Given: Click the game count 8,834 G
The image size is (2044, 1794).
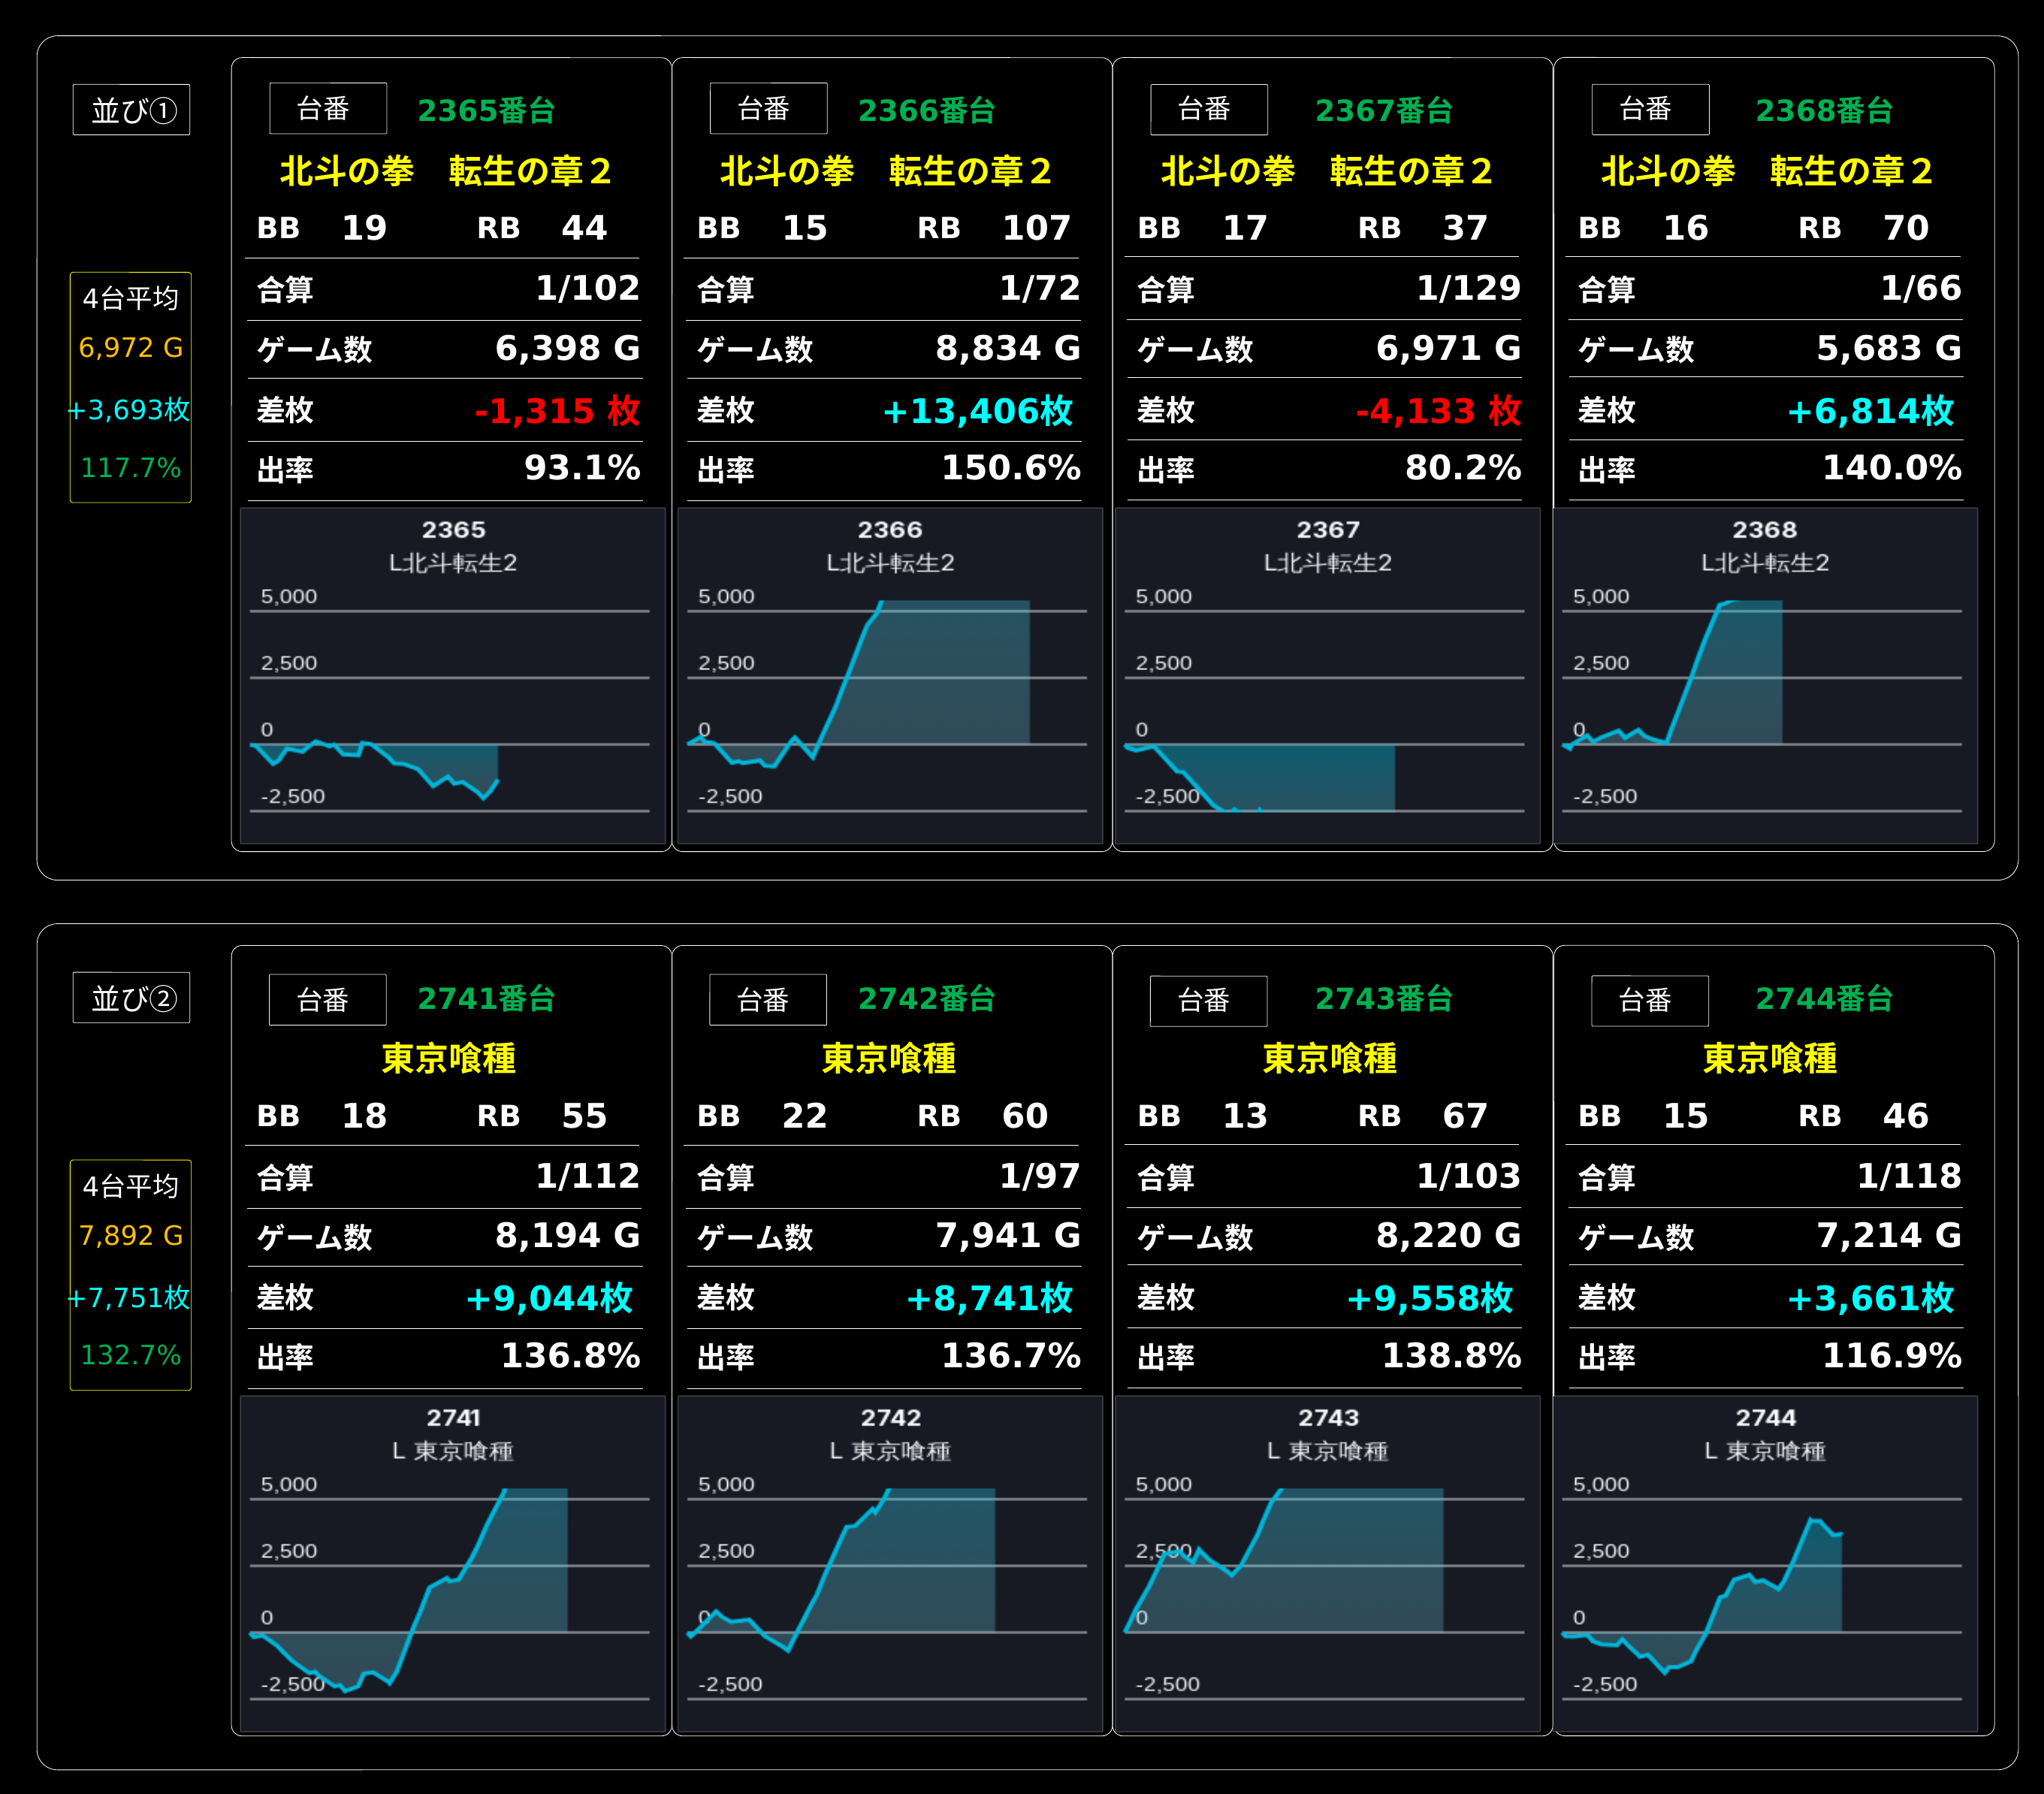Looking at the screenshot, I should coord(1008,348).
